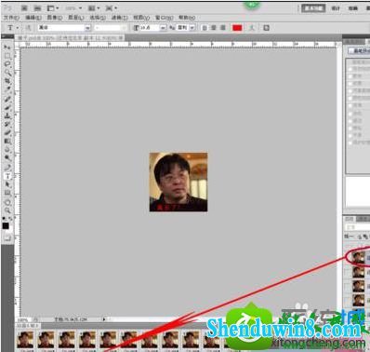Open the 编辑(E) menu
The height and width of the screenshot is (352, 370).
(x=33, y=18)
